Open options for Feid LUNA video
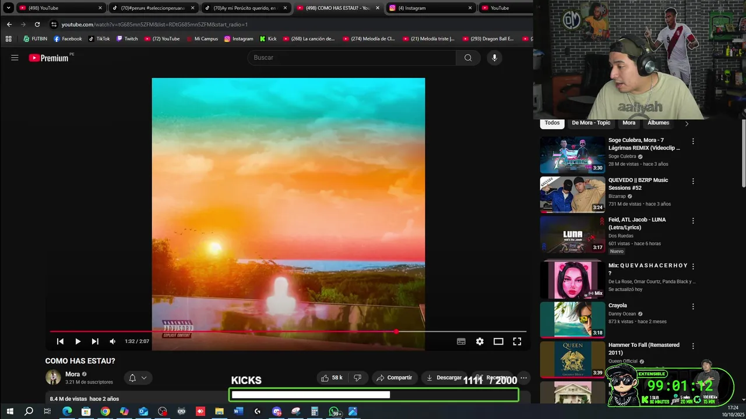This screenshot has height=419, width=746. (693, 221)
